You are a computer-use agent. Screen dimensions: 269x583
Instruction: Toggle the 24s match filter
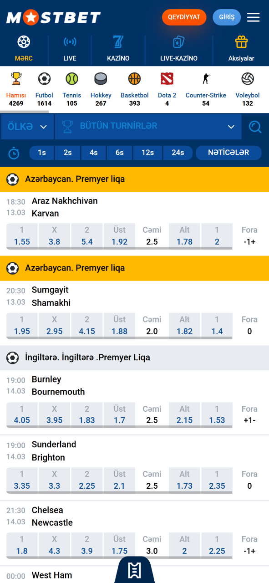pyautogui.click(x=178, y=153)
